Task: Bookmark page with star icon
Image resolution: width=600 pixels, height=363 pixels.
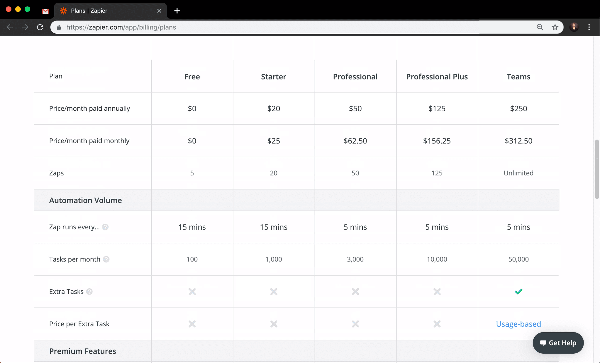Action: click(x=555, y=27)
